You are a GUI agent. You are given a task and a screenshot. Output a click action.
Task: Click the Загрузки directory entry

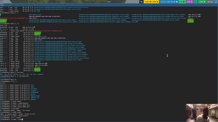click(33, 90)
